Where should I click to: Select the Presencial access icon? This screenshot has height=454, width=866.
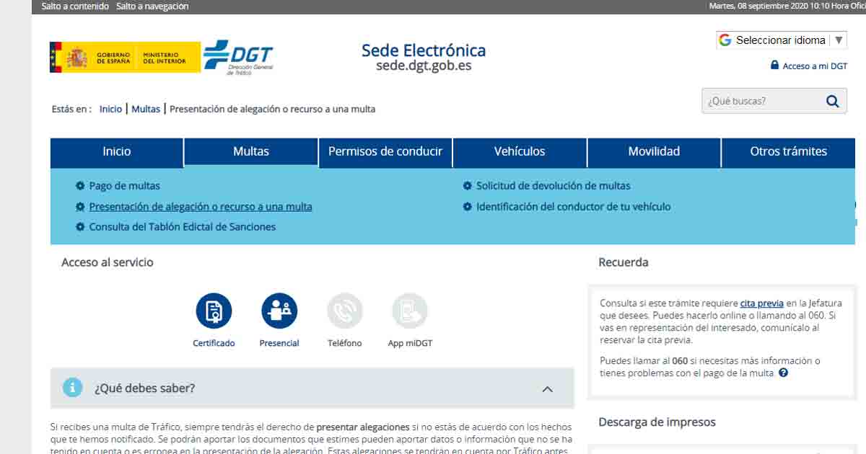pos(279,311)
